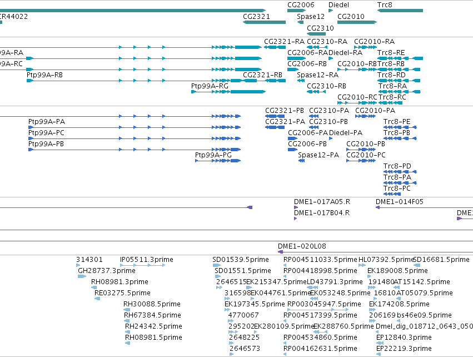473x357 pixels.
Task: Open the RE03275.5prime EST label
Action: click(122, 293)
